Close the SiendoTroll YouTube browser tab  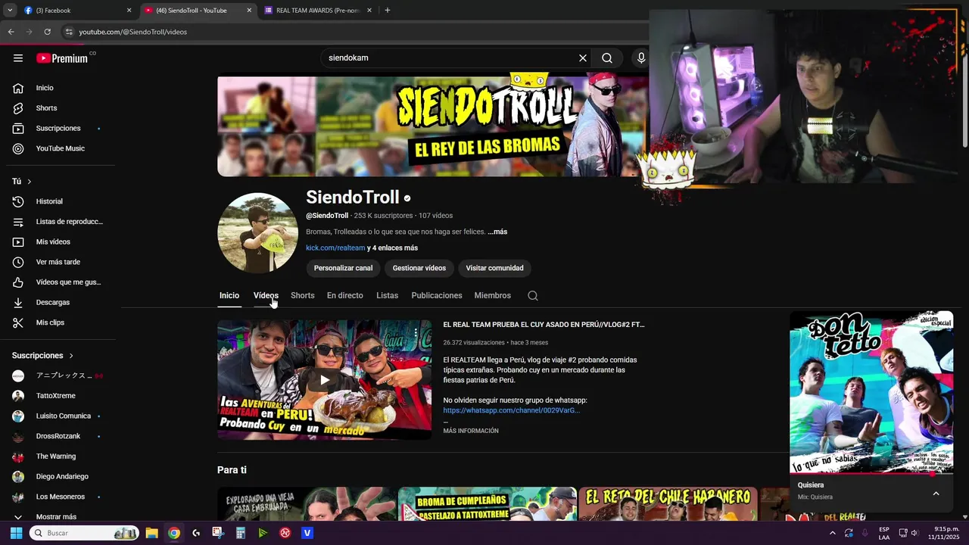pyautogui.click(x=250, y=11)
